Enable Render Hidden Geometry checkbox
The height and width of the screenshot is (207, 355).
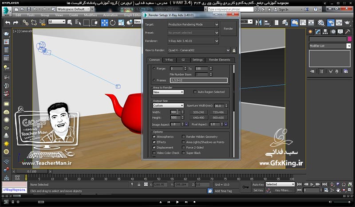[183, 137]
